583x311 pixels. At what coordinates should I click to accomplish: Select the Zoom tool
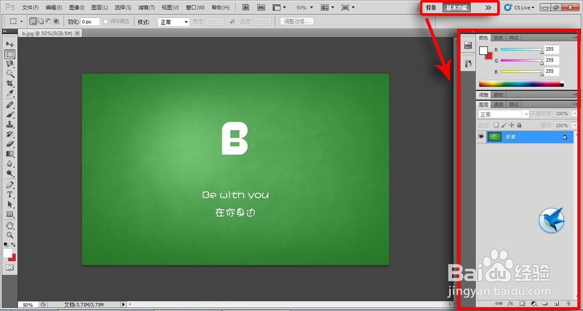click(x=10, y=235)
